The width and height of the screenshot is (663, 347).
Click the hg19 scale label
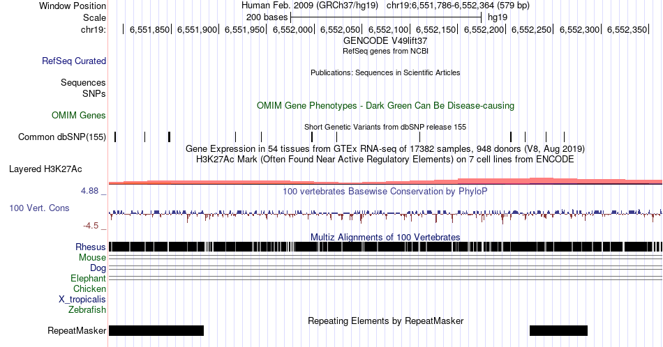497,17
